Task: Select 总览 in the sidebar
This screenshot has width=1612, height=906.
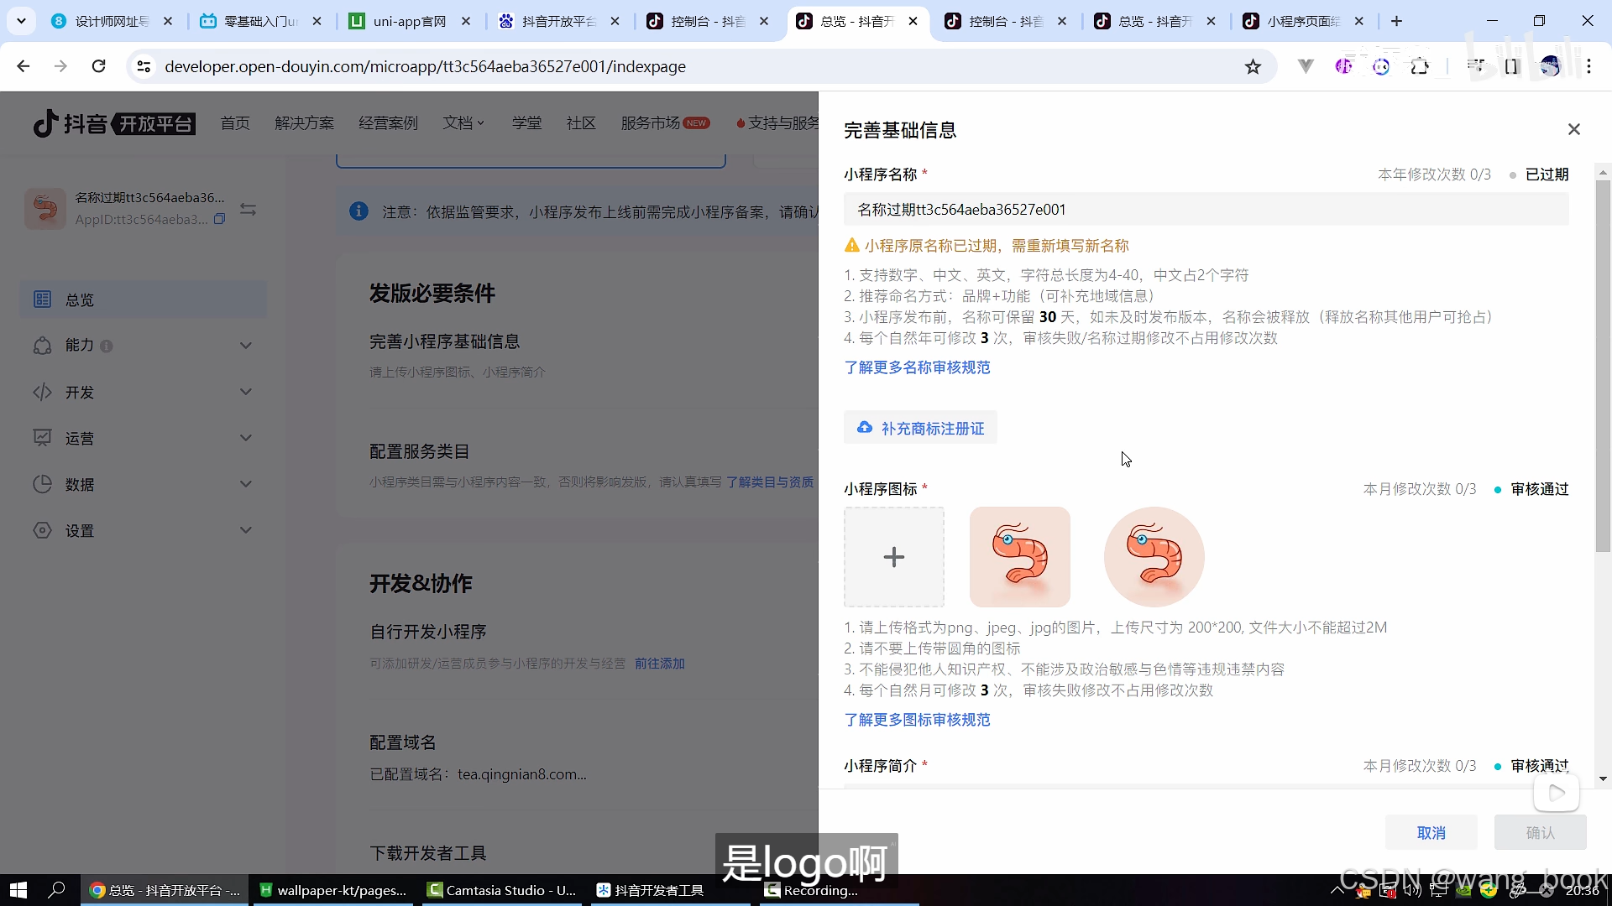Action: 143,299
